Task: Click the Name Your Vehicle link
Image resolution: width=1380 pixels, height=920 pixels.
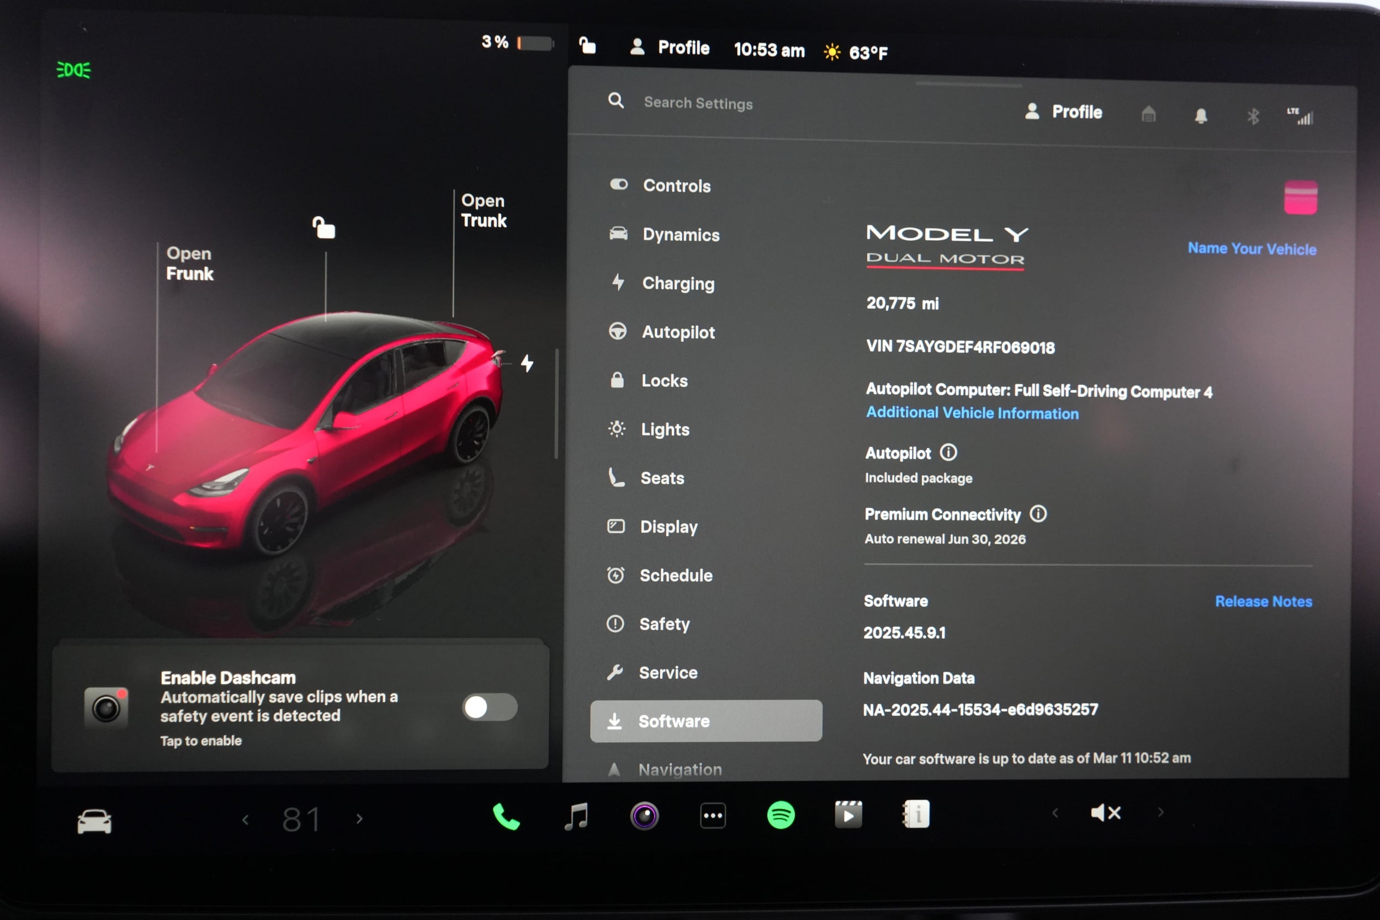Action: pyautogui.click(x=1251, y=248)
